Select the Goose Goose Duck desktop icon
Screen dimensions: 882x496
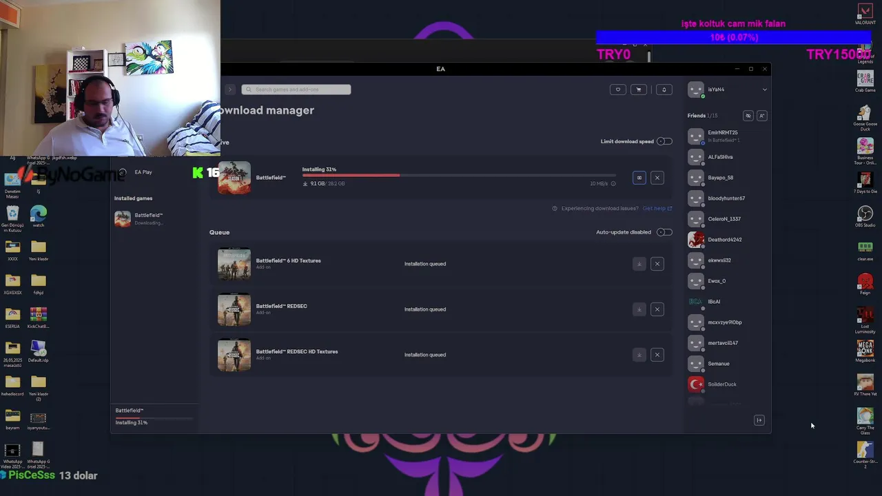(x=865, y=117)
